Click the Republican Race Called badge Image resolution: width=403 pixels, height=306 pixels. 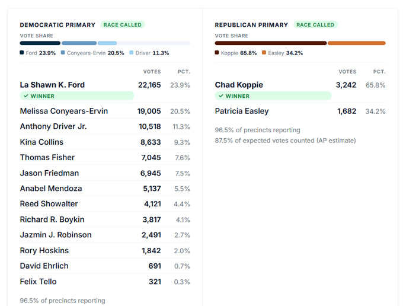click(315, 25)
